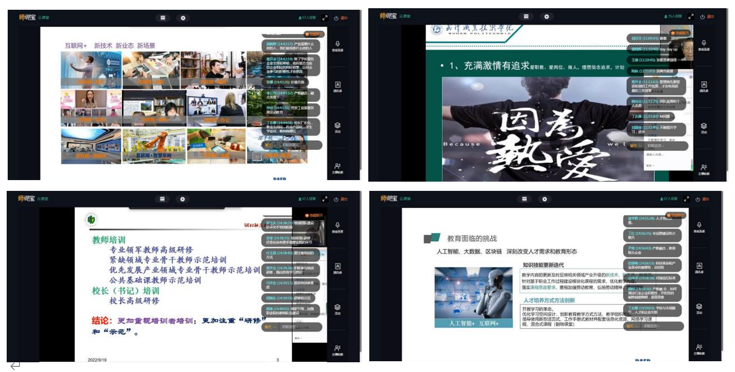Toggle hide chat button in bottom-left window
735x372 pixels.
tap(313, 216)
